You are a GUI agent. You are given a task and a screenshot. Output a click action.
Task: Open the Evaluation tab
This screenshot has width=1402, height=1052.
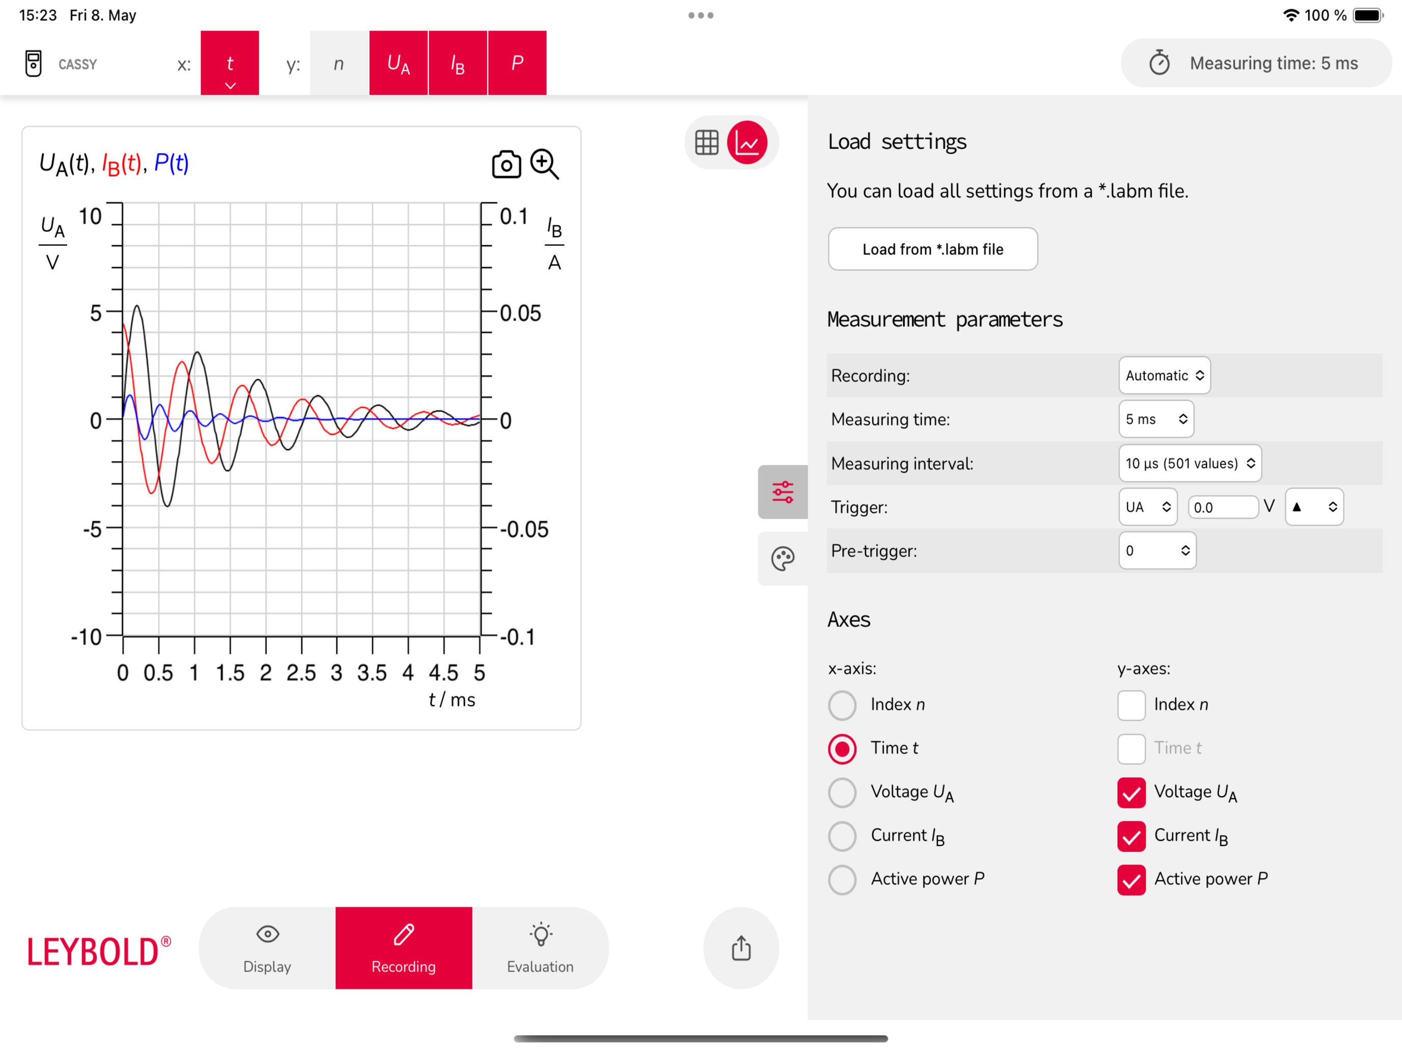click(x=540, y=948)
